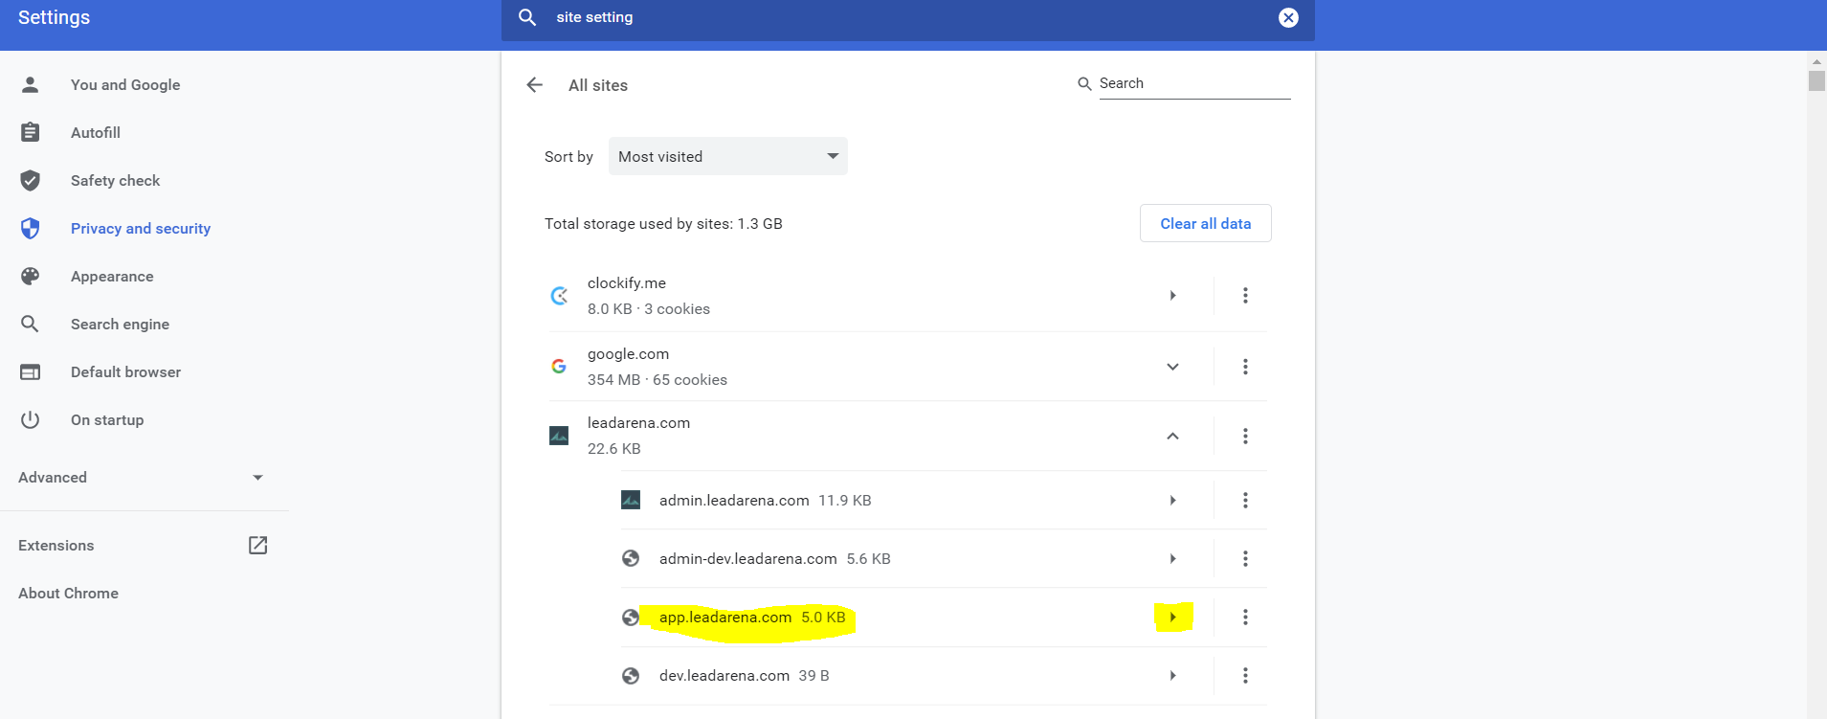This screenshot has width=1827, height=719.
Task: Click the magnifier icon next to the sites Search field
Action: coord(1084,84)
